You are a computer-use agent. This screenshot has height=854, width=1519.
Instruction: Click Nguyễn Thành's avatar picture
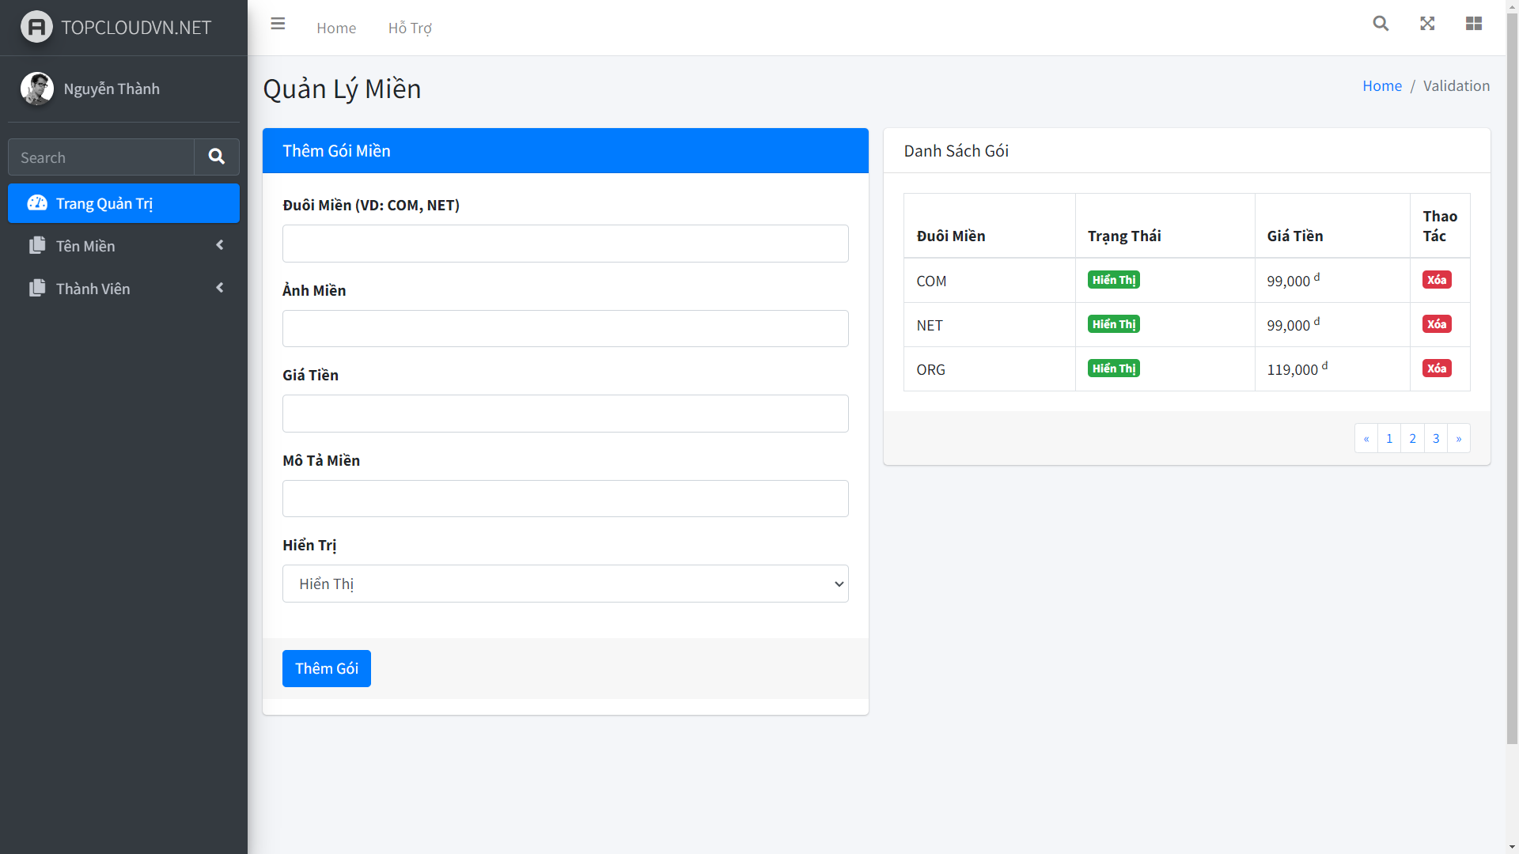point(36,89)
